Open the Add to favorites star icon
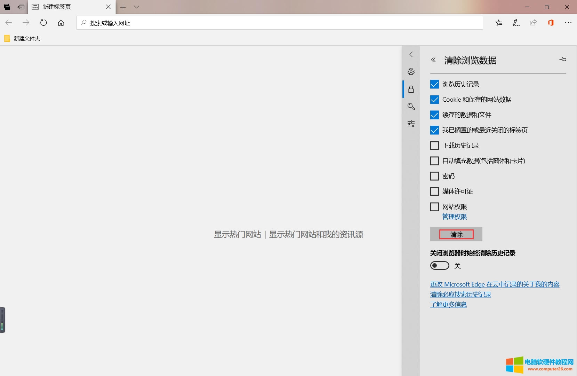Screen dimensions: 577x376 499,23
